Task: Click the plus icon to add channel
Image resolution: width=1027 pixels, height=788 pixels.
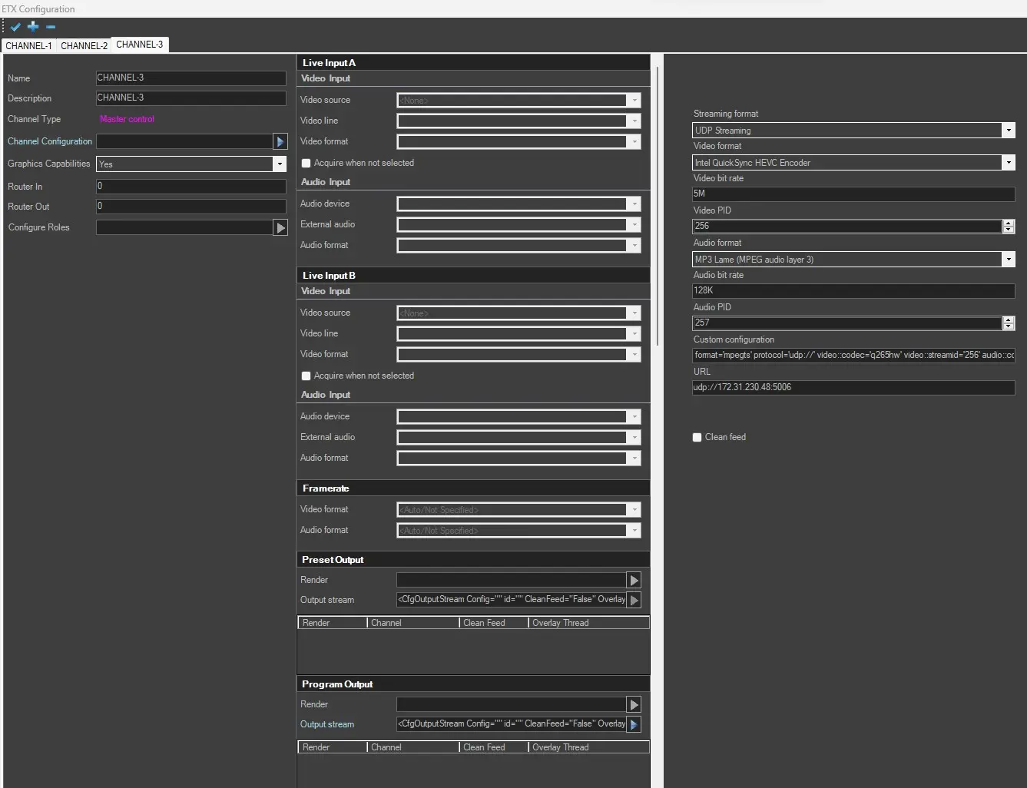Action: pyautogui.click(x=33, y=27)
